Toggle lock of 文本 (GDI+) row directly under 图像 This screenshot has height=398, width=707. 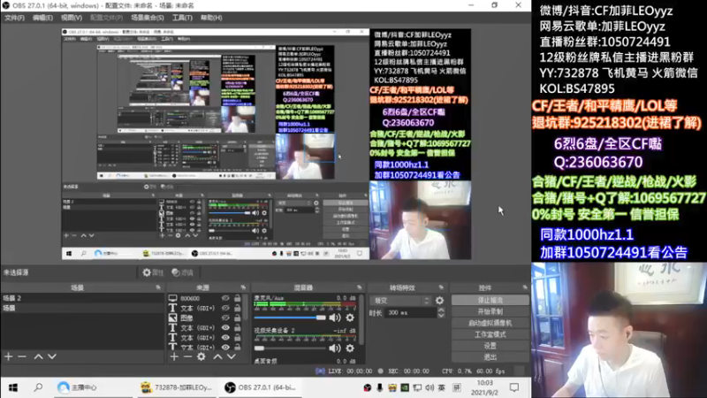coord(238,327)
